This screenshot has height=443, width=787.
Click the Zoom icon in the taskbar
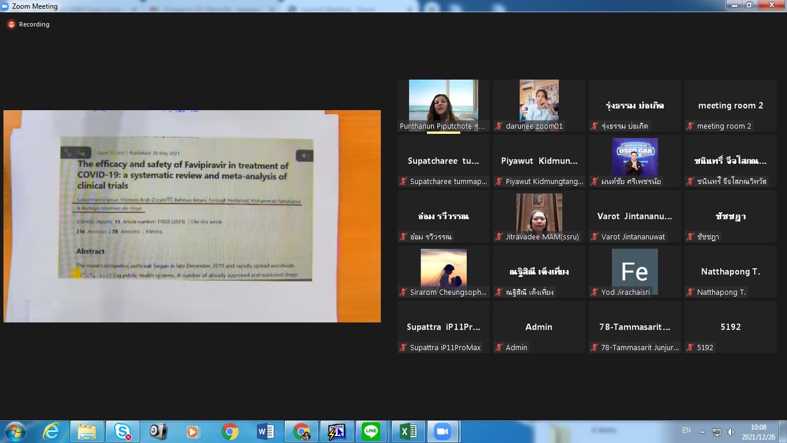coord(442,431)
